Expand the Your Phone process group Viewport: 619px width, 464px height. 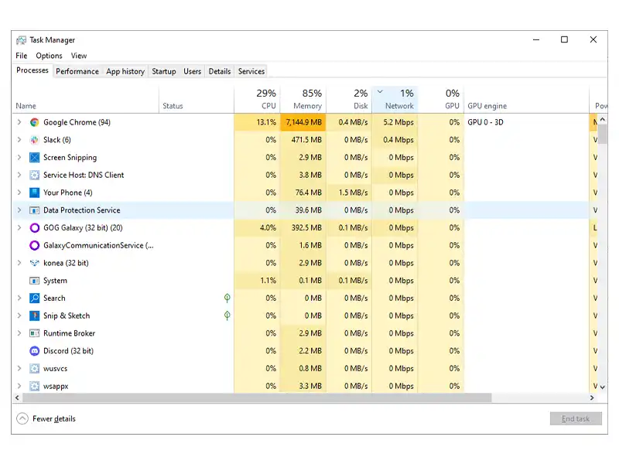[x=19, y=193]
